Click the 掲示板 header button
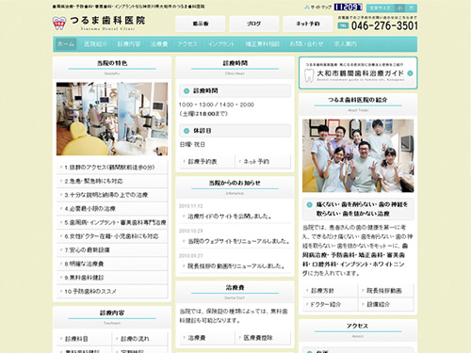Viewport: 471px width, 353px height. [201, 24]
